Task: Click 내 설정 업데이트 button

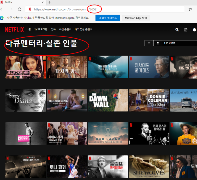Action: [x=108, y=18]
